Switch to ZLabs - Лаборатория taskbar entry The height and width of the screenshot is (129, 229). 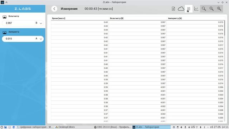click(x=151, y=127)
